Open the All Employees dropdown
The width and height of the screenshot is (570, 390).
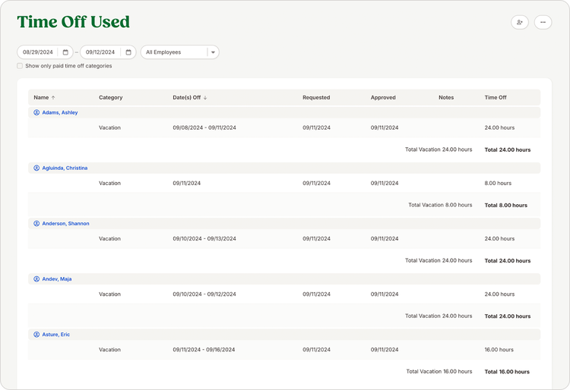tap(179, 52)
